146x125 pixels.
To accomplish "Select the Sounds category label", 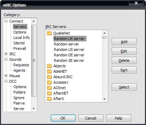I will coord(15,59).
